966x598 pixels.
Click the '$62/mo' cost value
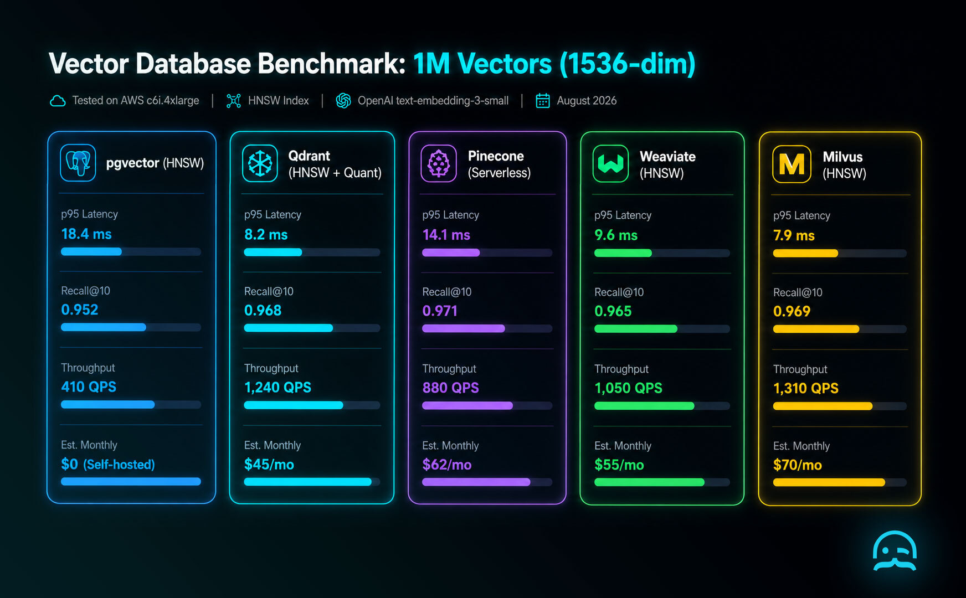click(447, 465)
